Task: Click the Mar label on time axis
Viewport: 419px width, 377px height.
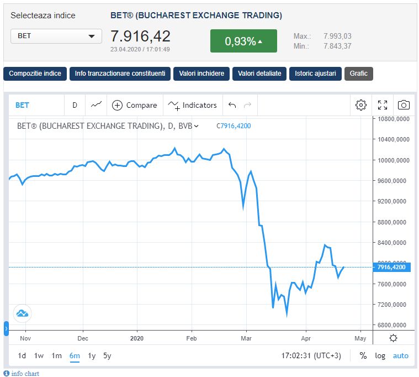Action: [x=246, y=338]
